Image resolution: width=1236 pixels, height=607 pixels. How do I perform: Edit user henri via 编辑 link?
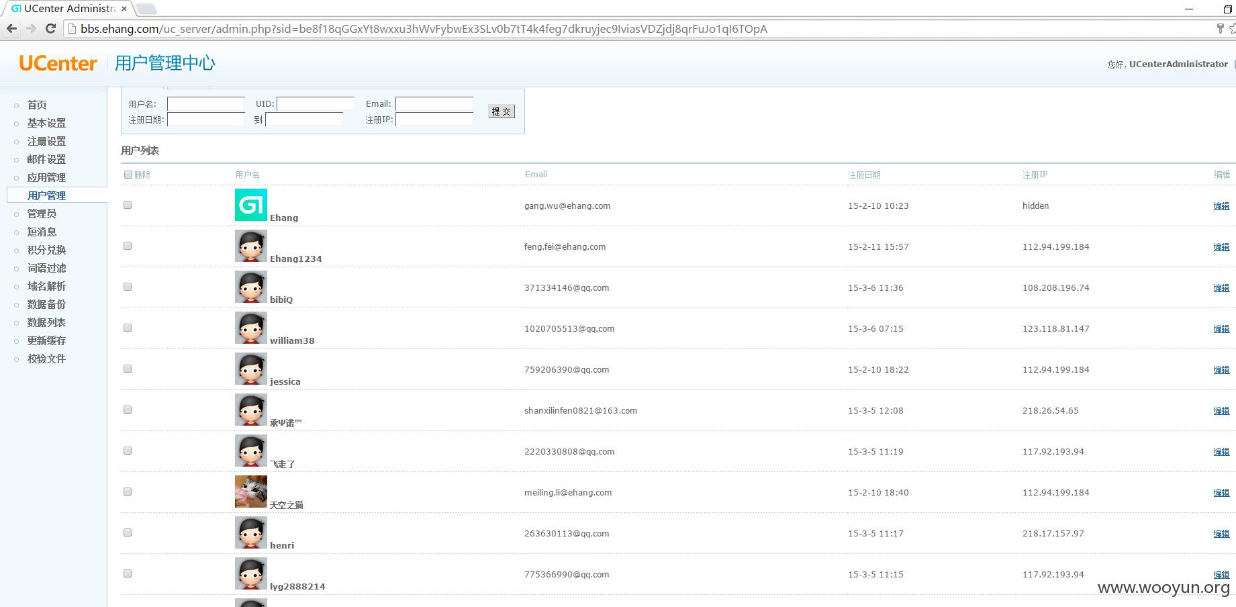click(1221, 534)
